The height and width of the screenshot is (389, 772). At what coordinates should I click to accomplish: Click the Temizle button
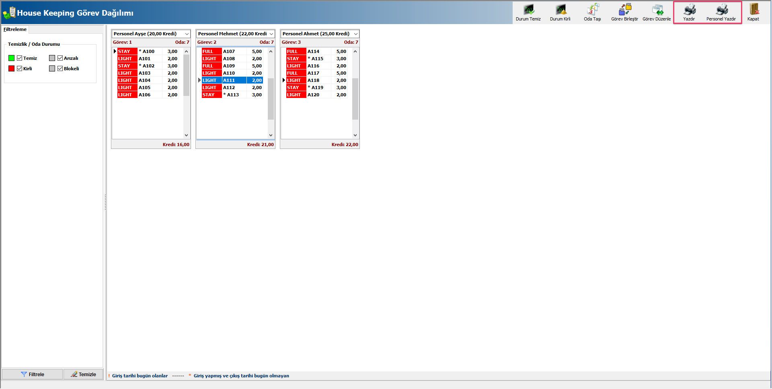click(83, 374)
